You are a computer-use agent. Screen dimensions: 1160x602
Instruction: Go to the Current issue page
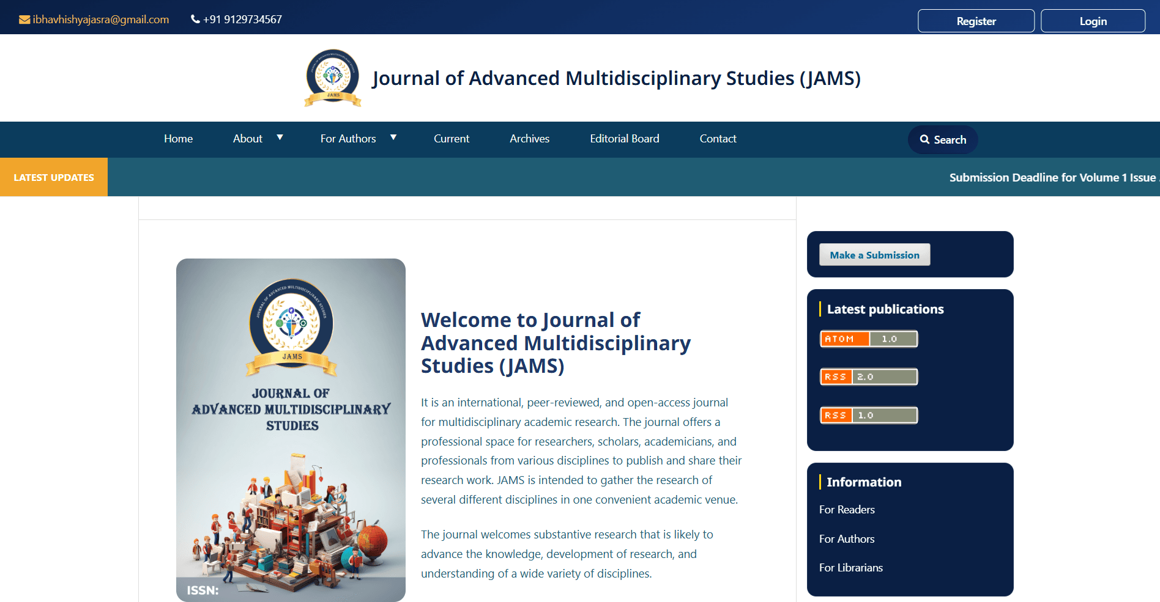click(452, 139)
